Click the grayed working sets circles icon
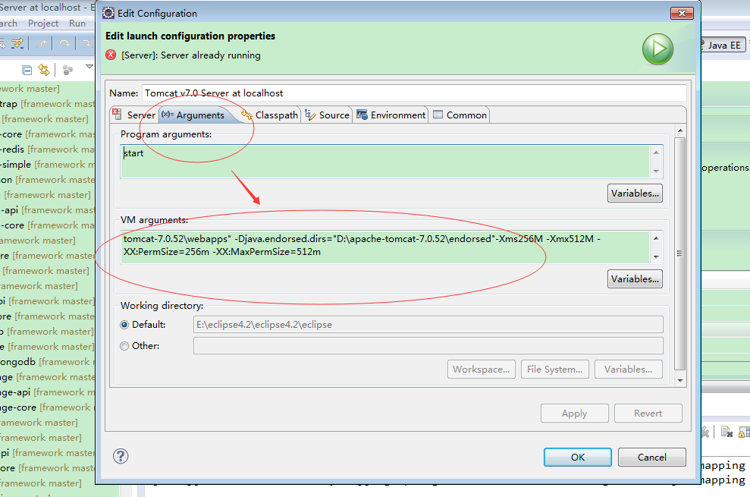The width and height of the screenshot is (750, 497). pyautogui.click(x=68, y=71)
